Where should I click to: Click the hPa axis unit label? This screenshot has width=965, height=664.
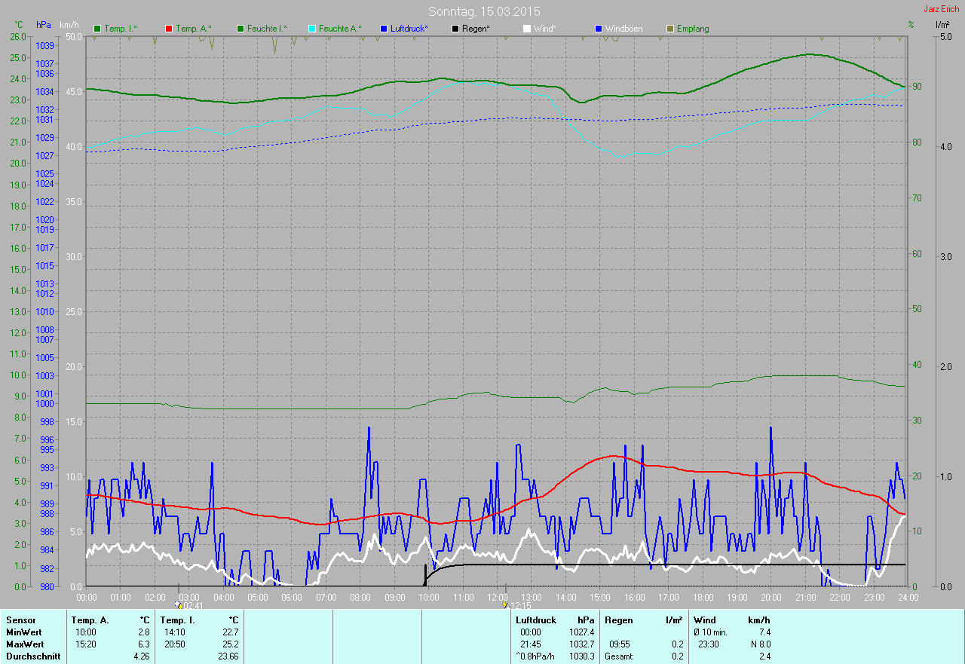coord(44,25)
